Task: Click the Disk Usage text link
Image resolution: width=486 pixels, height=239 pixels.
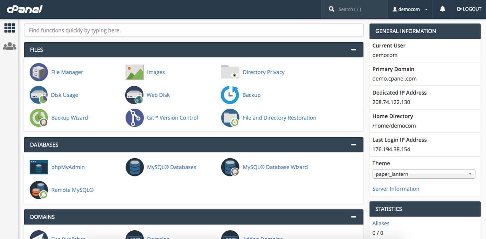Action: click(x=64, y=95)
